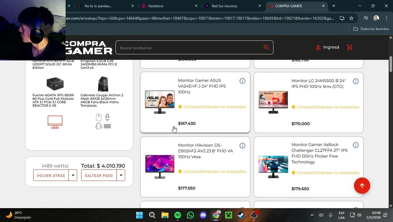Open Steam from the taskbar
Viewport: 393px width, 222px height.
point(241,215)
